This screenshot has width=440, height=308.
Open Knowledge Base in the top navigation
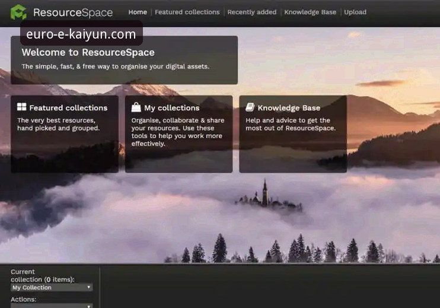(x=310, y=12)
